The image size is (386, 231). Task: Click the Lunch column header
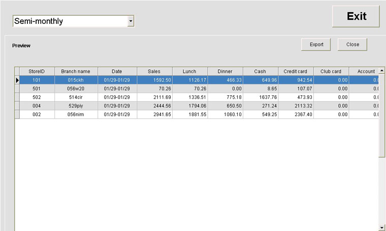[x=190, y=71]
